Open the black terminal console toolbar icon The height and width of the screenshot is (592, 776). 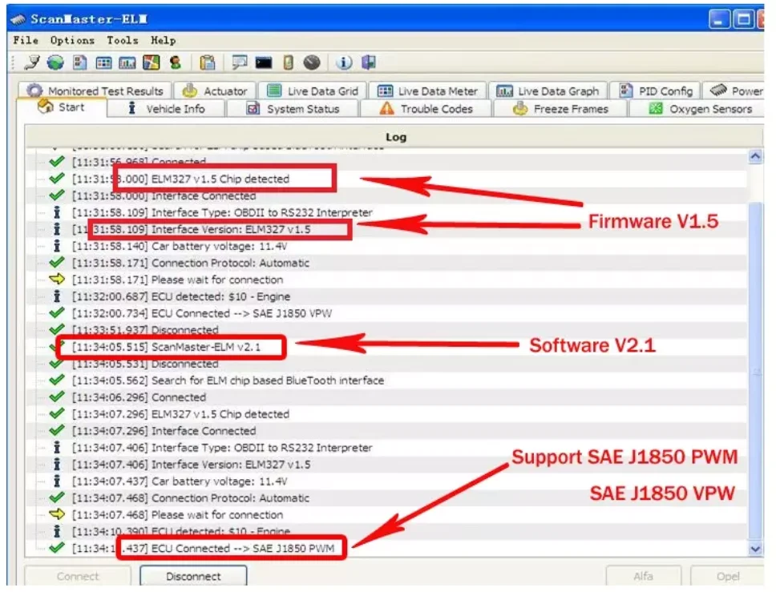(x=263, y=62)
